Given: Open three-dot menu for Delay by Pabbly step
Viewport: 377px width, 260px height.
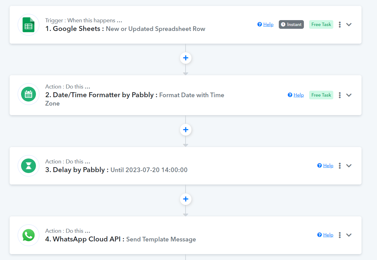Looking at the screenshot, I should (340, 166).
